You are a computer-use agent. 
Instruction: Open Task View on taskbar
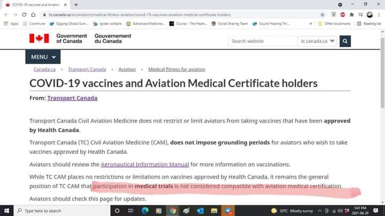pos(130,211)
